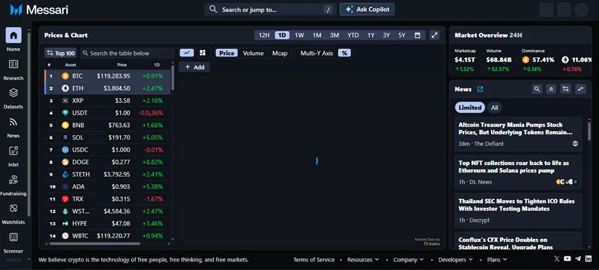Expand the chart to fullscreen
The image size is (599, 270).
[x=434, y=35]
